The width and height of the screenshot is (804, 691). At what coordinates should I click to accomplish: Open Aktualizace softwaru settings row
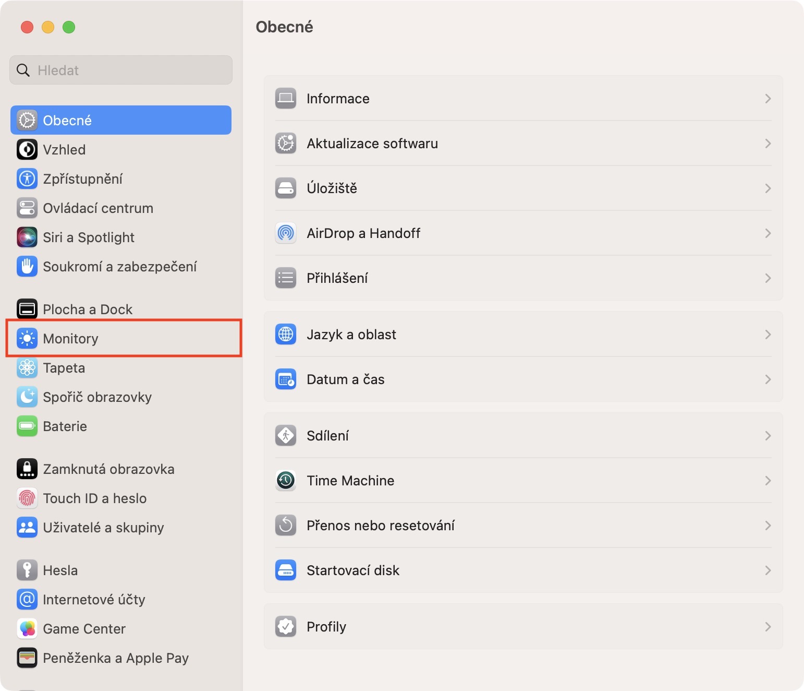372,144
